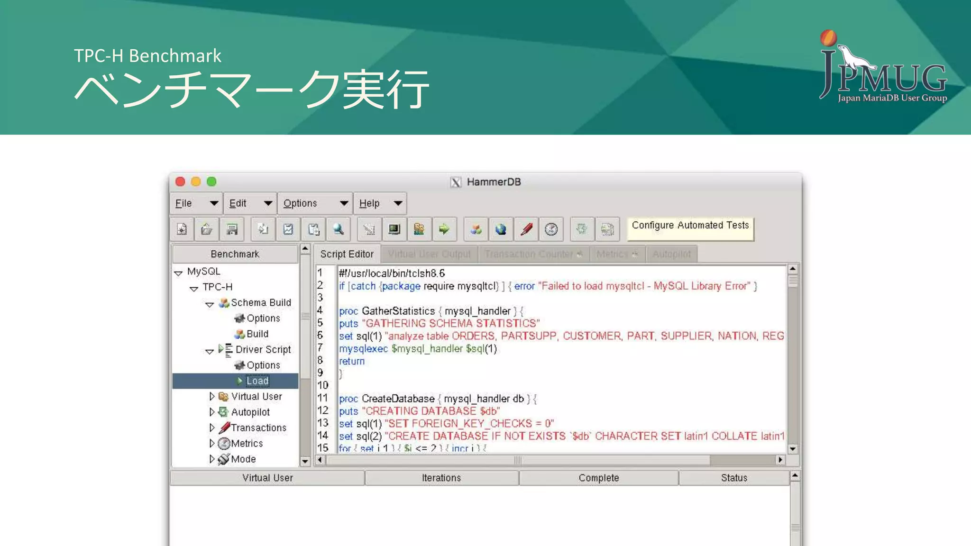Click the green arrow run icon
Image resolution: width=971 pixels, height=546 pixels.
pos(444,229)
